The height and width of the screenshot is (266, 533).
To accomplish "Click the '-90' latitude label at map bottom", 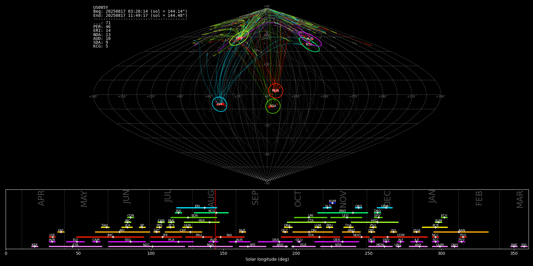I will click(x=267, y=184).
